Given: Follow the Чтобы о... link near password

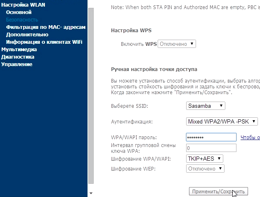Looking at the screenshot, I should click(x=250, y=137).
